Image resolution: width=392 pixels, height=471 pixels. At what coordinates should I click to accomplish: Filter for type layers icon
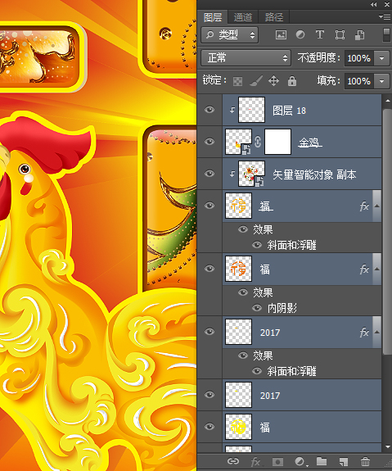[320, 35]
